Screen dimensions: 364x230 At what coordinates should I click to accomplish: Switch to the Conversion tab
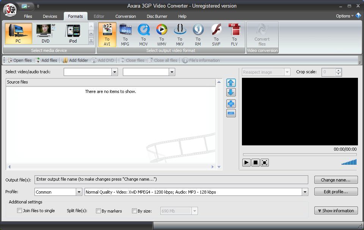(x=126, y=16)
